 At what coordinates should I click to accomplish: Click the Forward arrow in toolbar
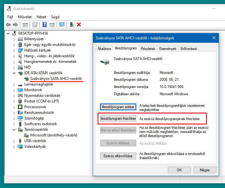15,25
